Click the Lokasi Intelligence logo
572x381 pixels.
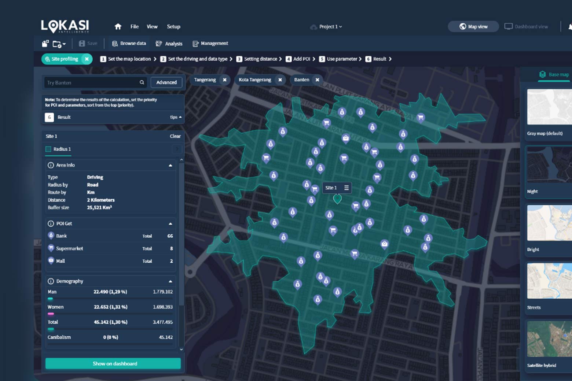pyautogui.click(x=65, y=26)
